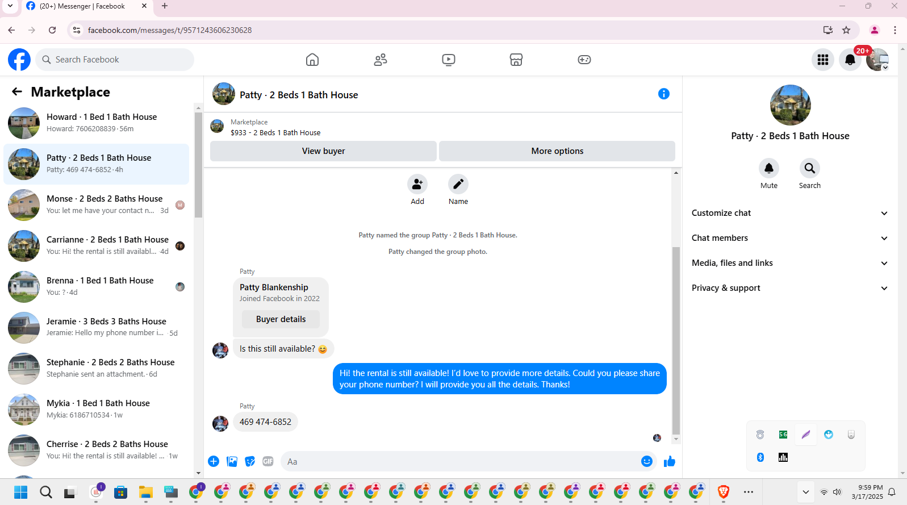Open Carrianne 2 Beds 1 Bath House chat
Viewport: 907px width, 505px height.
point(97,246)
